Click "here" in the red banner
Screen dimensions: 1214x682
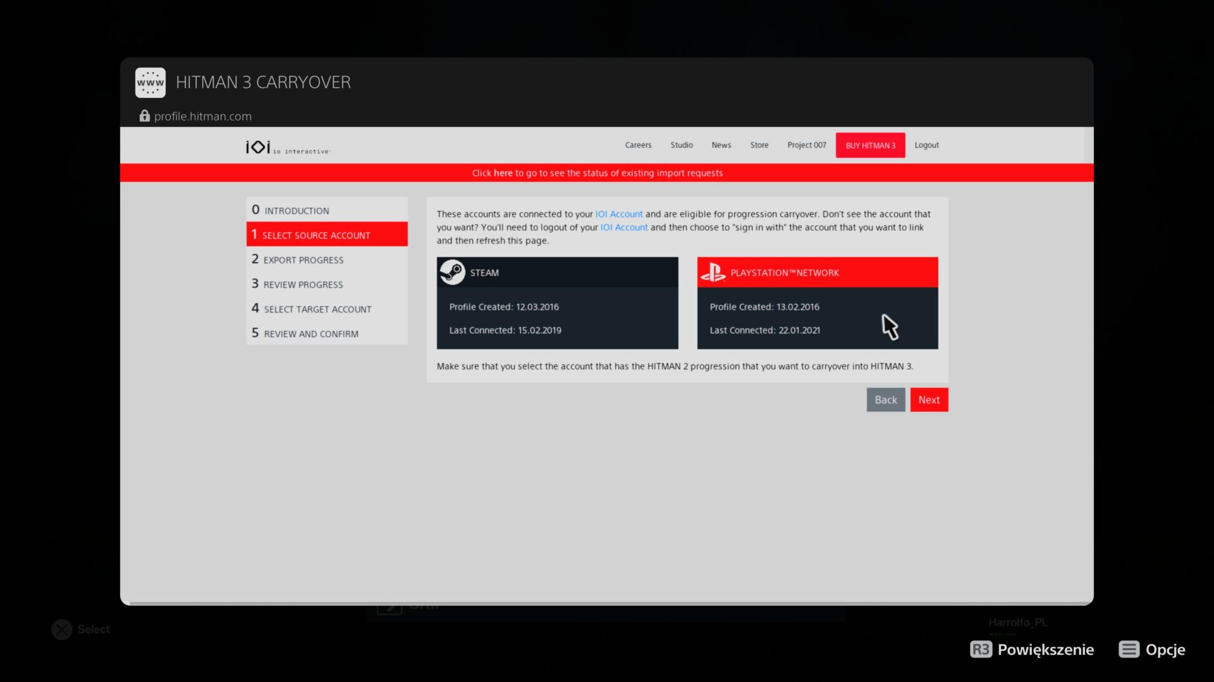(x=503, y=173)
